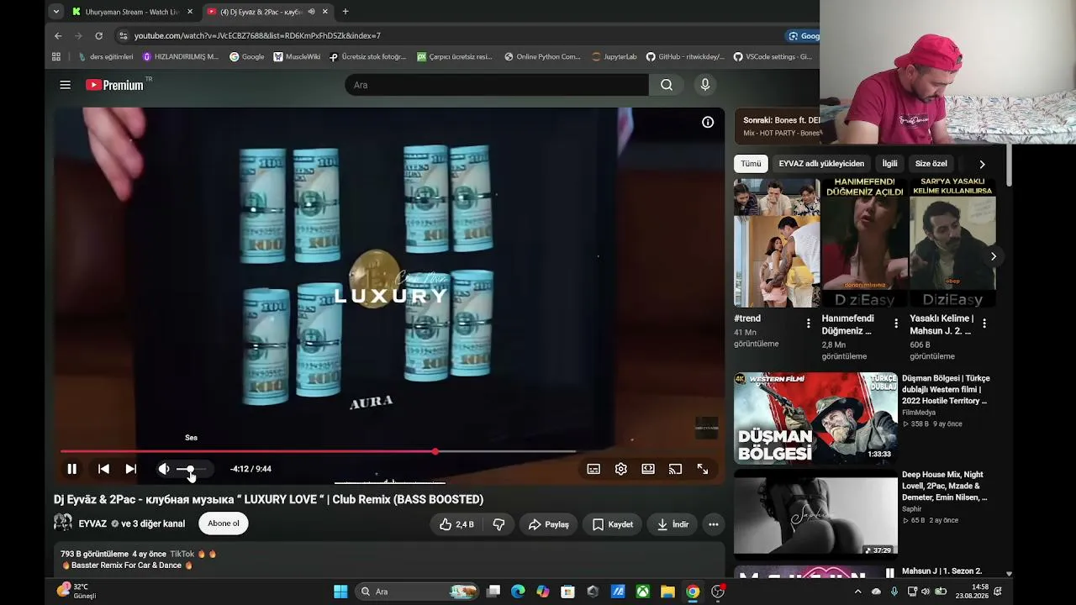This screenshot has height=605, width=1076.
Task: Show more Shorts with the shelf arrow
Action: click(993, 256)
